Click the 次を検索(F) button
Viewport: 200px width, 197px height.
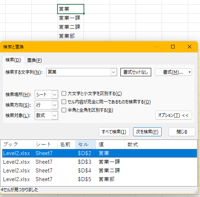point(147,132)
